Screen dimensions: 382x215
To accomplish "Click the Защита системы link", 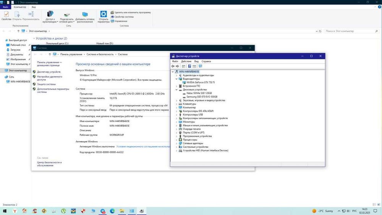I will coord(46,84).
